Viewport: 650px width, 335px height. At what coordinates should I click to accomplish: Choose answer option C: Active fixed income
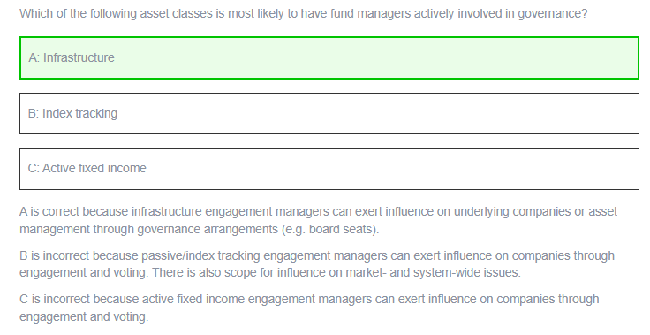tap(329, 169)
